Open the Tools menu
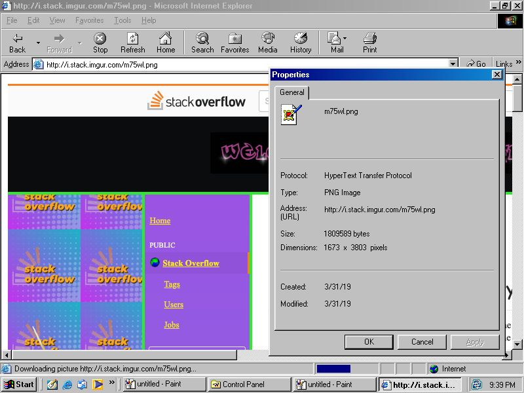 pos(121,20)
